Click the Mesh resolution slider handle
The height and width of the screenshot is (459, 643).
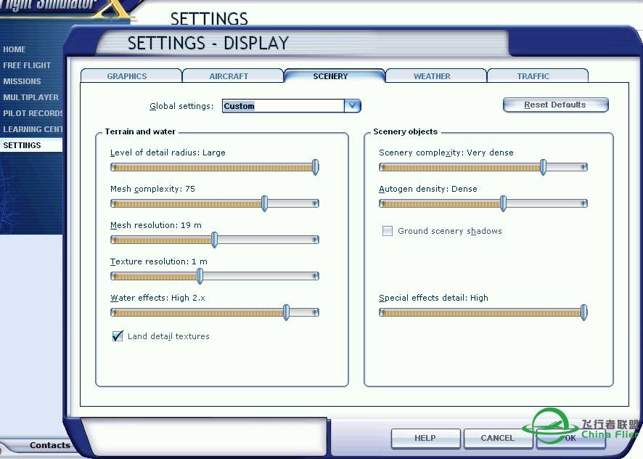click(214, 240)
